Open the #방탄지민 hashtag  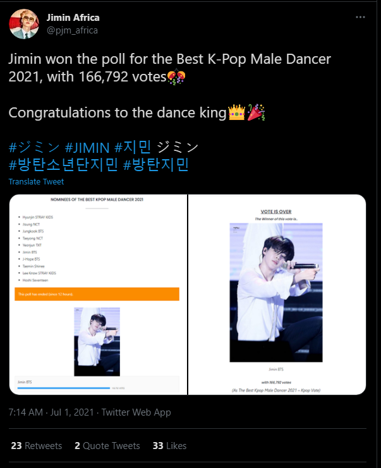(x=156, y=164)
